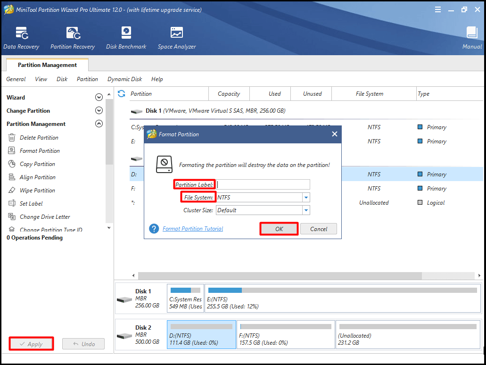This screenshot has height=365, width=486.
Task: Select D:(NTFS) block in disk map
Action: (201, 335)
